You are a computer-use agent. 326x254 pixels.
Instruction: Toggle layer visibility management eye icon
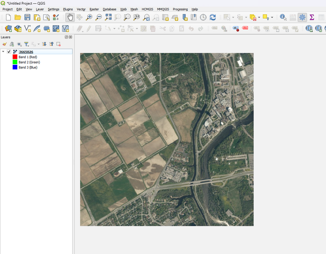click(x=19, y=44)
